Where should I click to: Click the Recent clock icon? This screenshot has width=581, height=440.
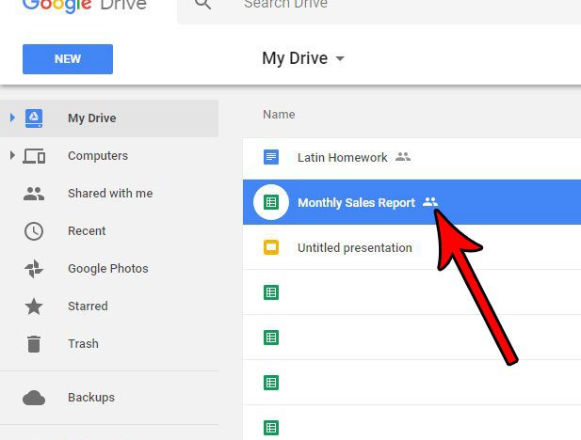coord(34,231)
